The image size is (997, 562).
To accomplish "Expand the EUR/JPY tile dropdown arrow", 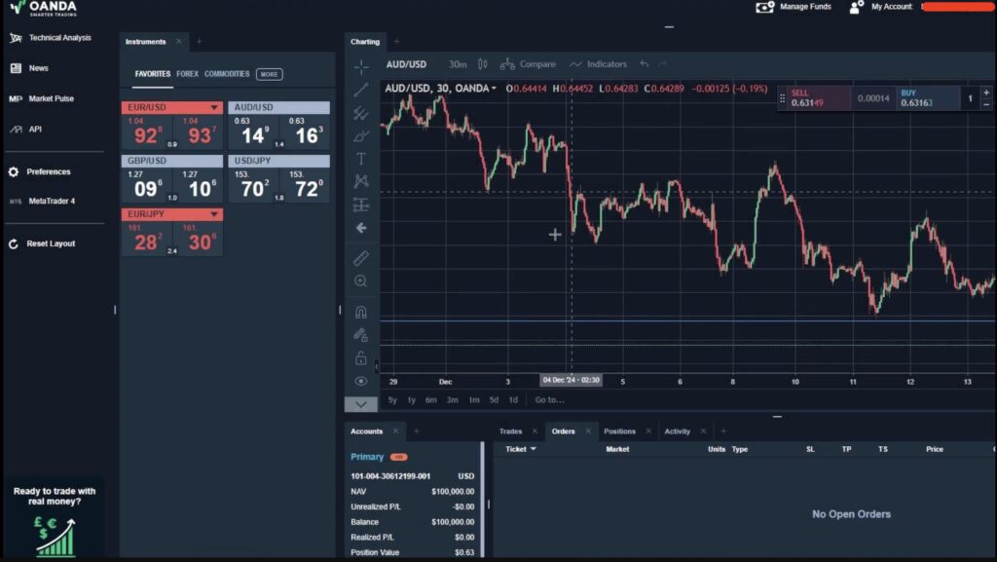I will click(x=214, y=214).
